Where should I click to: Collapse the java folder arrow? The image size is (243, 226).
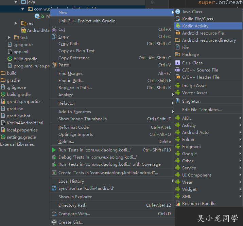[16, 2]
